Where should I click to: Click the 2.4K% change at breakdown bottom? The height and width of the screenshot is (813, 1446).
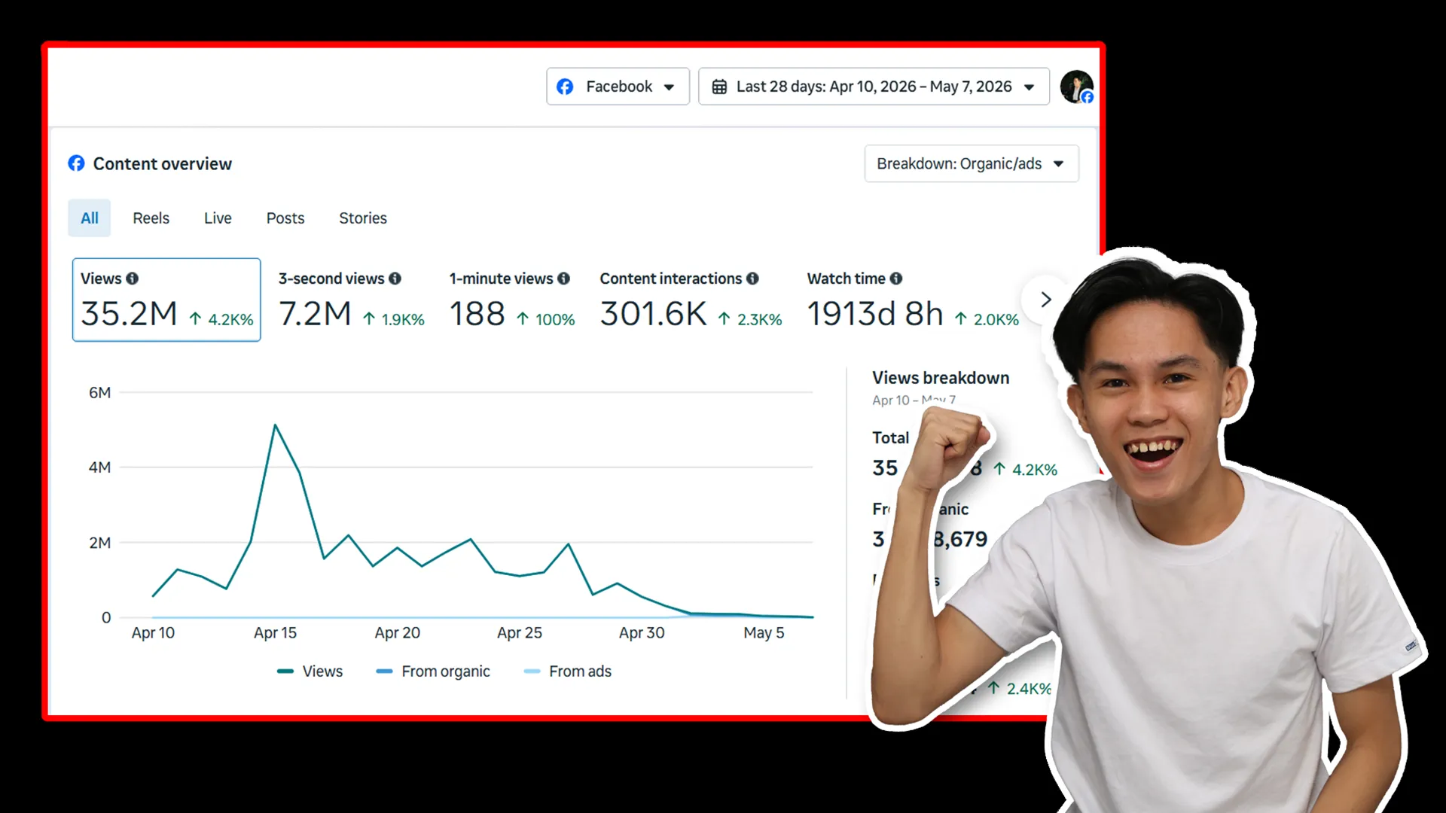[1020, 688]
